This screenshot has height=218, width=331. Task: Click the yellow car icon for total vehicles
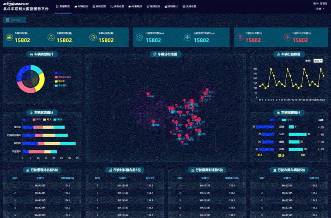click(x=9, y=37)
